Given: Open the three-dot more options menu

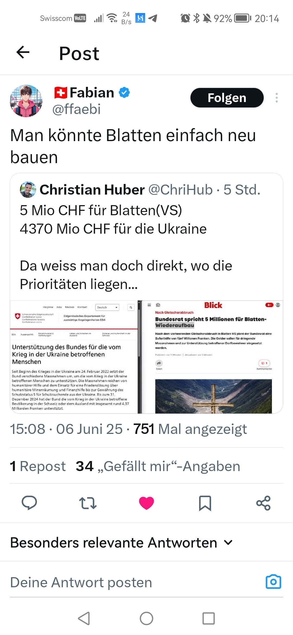Looking at the screenshot, I should click(276, 98).
